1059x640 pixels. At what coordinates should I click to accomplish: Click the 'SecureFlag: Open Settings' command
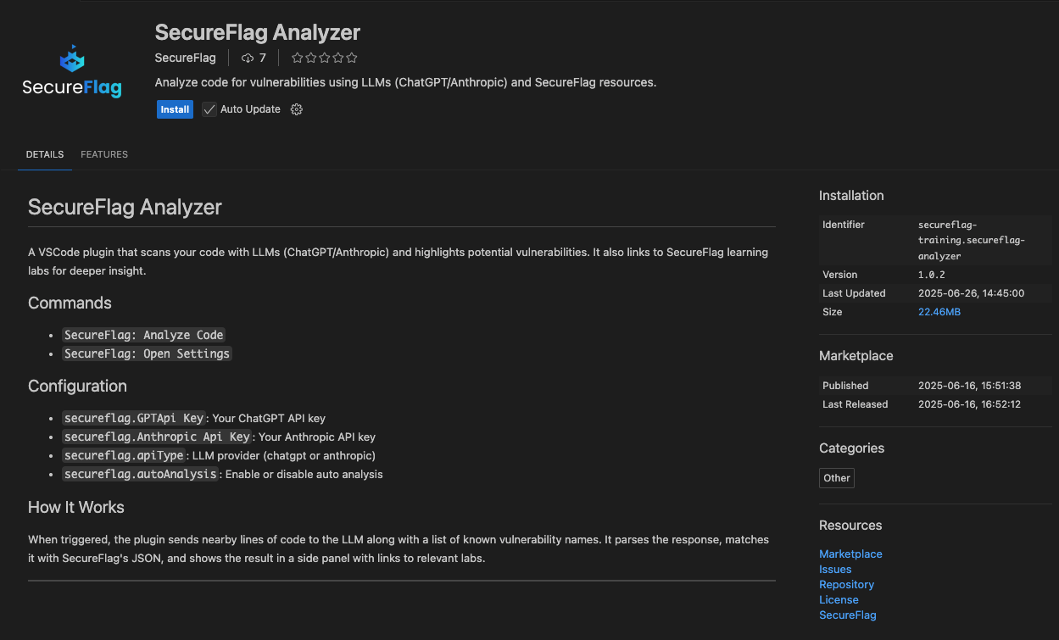point(147,353)
